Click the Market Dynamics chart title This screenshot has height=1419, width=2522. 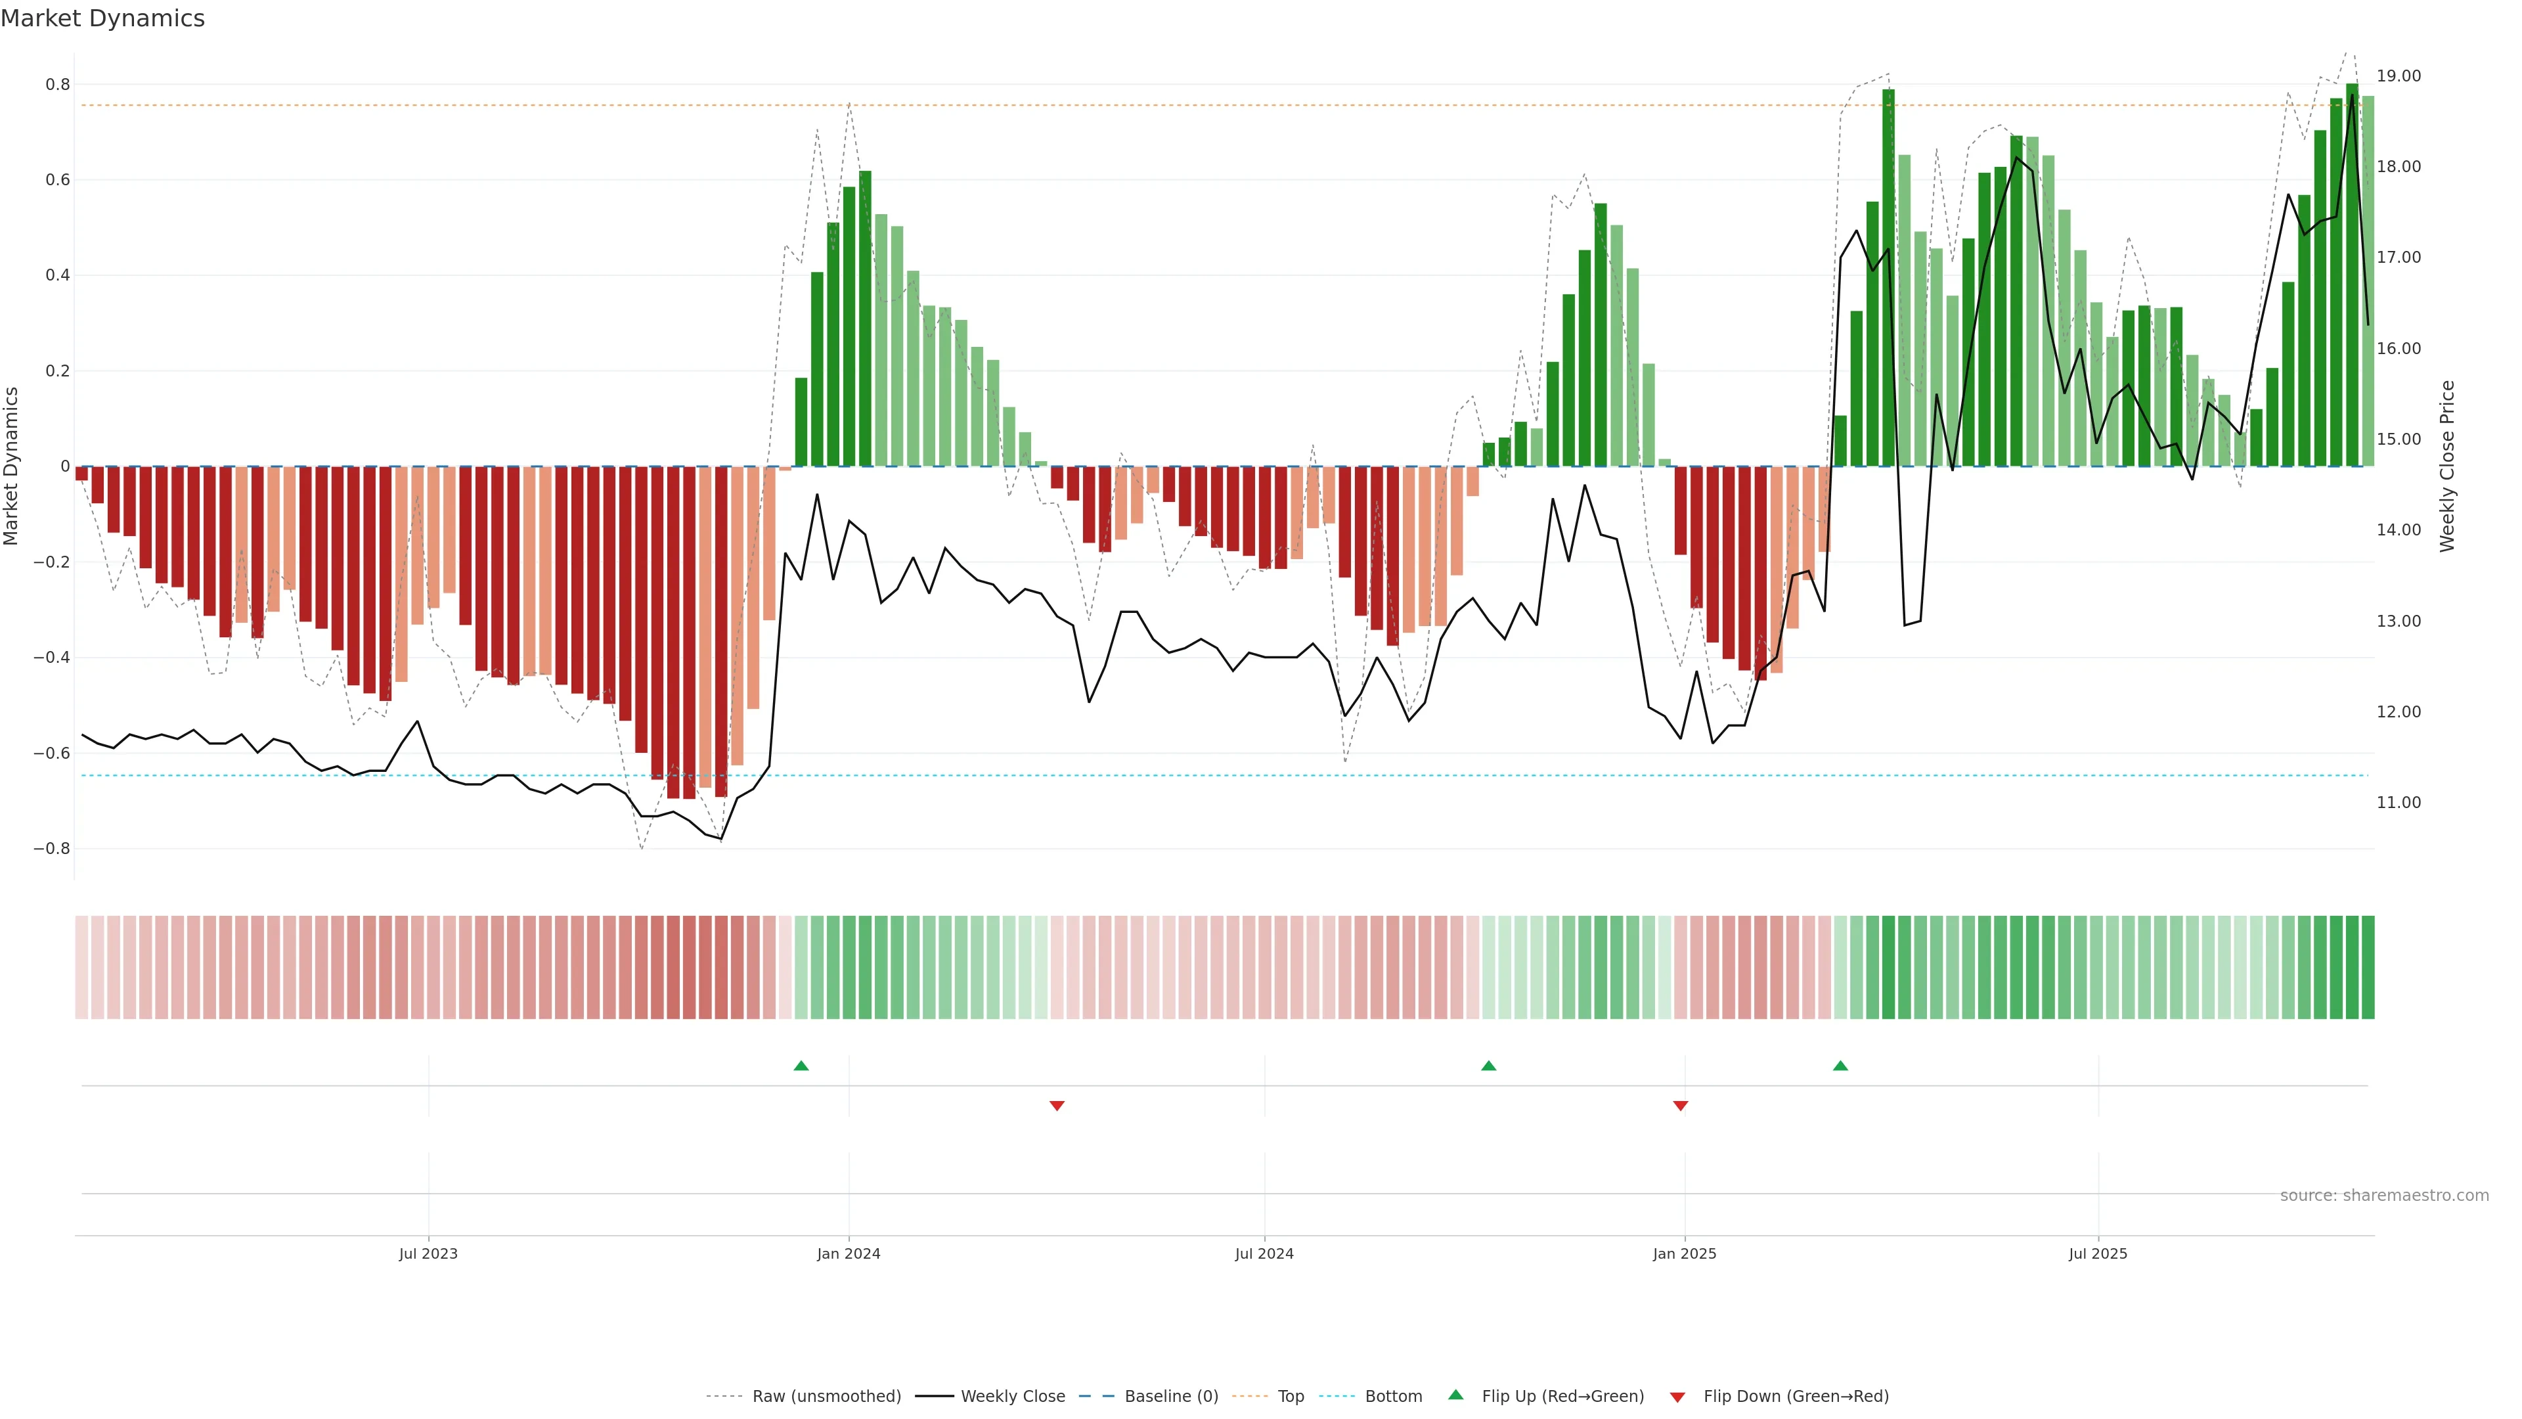tap(103, 18)
